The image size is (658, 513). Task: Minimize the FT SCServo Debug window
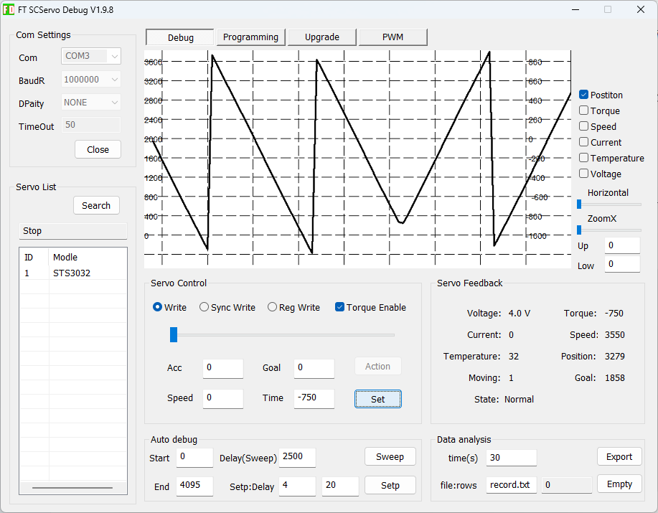(x=575, y=9)
